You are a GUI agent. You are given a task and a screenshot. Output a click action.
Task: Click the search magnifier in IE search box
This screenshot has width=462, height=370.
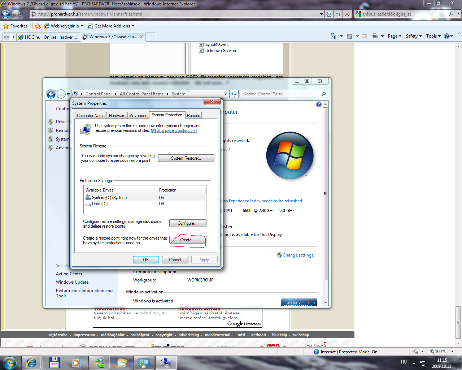click(x=451, y=14)
